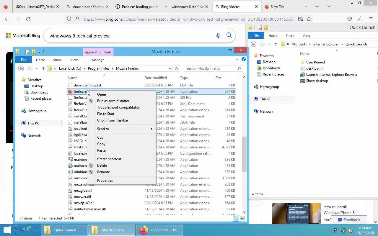Click the Firefox reload page icon
The width and height of the screenshot is (378, 236).
pyautogui.click(x=28, y=19)
